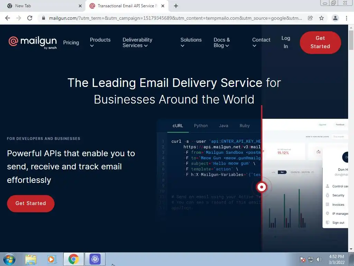Go back with the browser back arrow
The image size is (354, 266).
[x=8, y=18]
